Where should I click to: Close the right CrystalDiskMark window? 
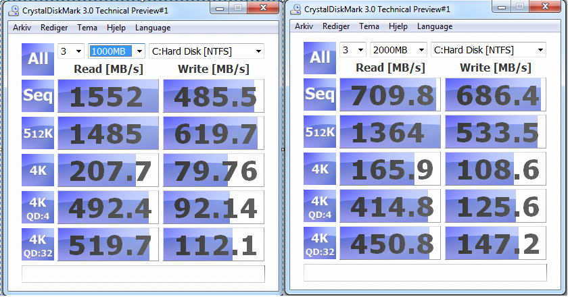click(x=545, y=7)
